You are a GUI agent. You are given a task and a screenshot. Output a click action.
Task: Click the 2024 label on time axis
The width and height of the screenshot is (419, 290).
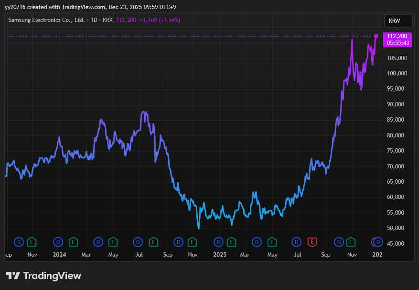59,255
